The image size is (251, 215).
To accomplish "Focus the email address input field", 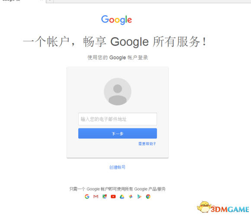I will (118, 119).
